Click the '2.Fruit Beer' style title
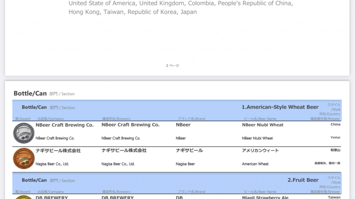Screen dimensions: 355x199 click(x=303, y=180)
